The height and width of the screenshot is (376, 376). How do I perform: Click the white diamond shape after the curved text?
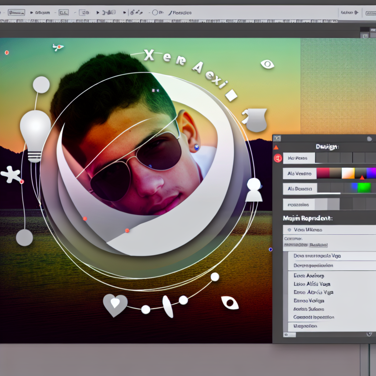(x=231, y=95)
